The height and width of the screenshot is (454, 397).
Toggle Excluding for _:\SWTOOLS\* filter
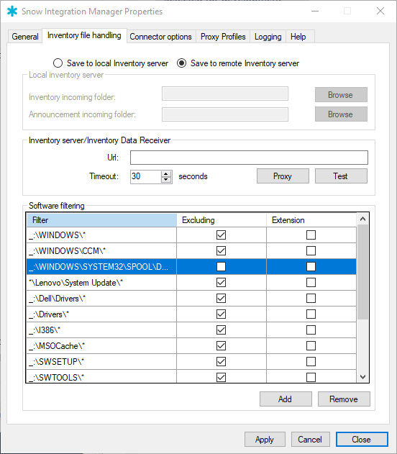tap(221, 377)
